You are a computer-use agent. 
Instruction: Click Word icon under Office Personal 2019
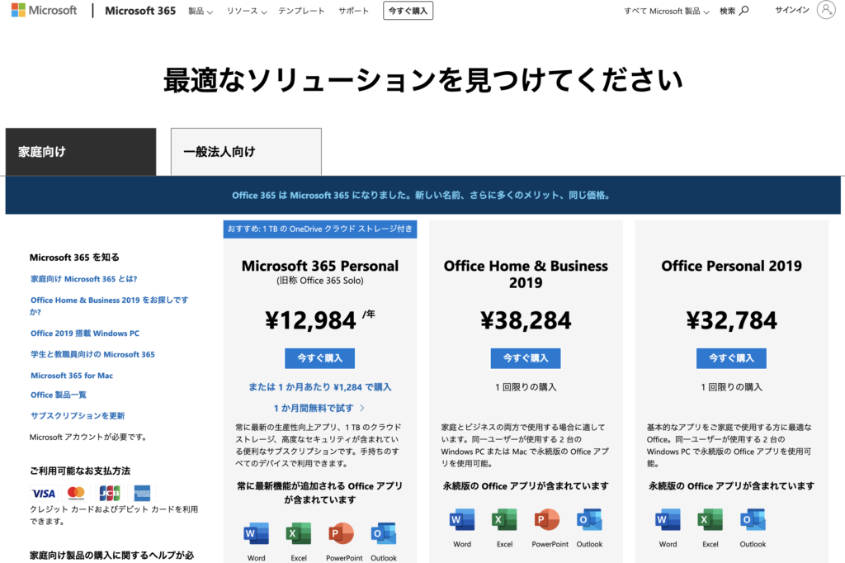pyautogui.click(x=668, y=520)
